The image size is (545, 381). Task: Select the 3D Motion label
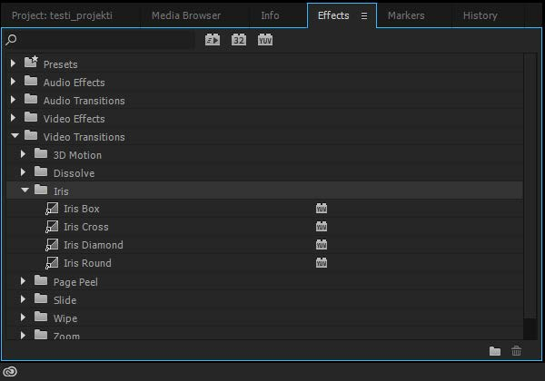(77, 155)
